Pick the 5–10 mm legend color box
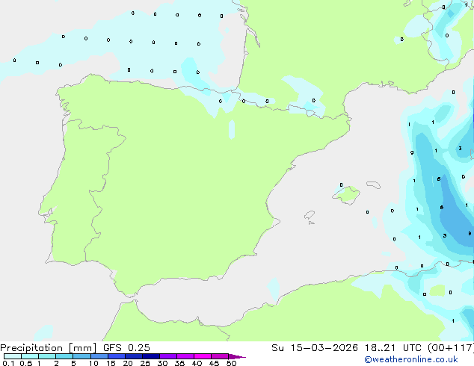Viewport: 474px width, 366px height. coord(81,356)
